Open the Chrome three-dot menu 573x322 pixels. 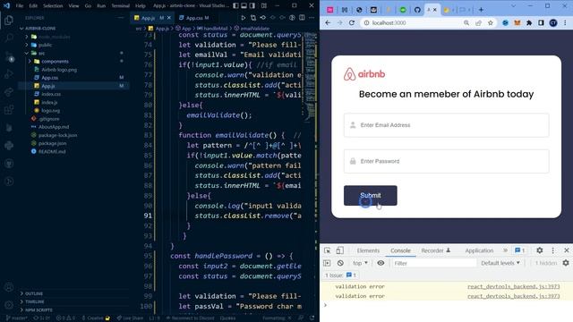tap(565, 22)
